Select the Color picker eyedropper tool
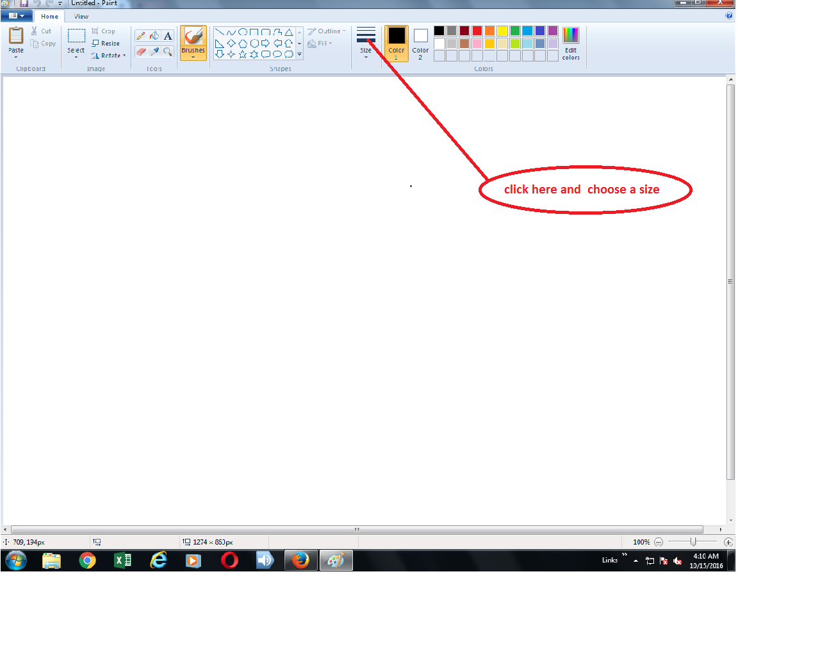 click(x=154, y=51)
